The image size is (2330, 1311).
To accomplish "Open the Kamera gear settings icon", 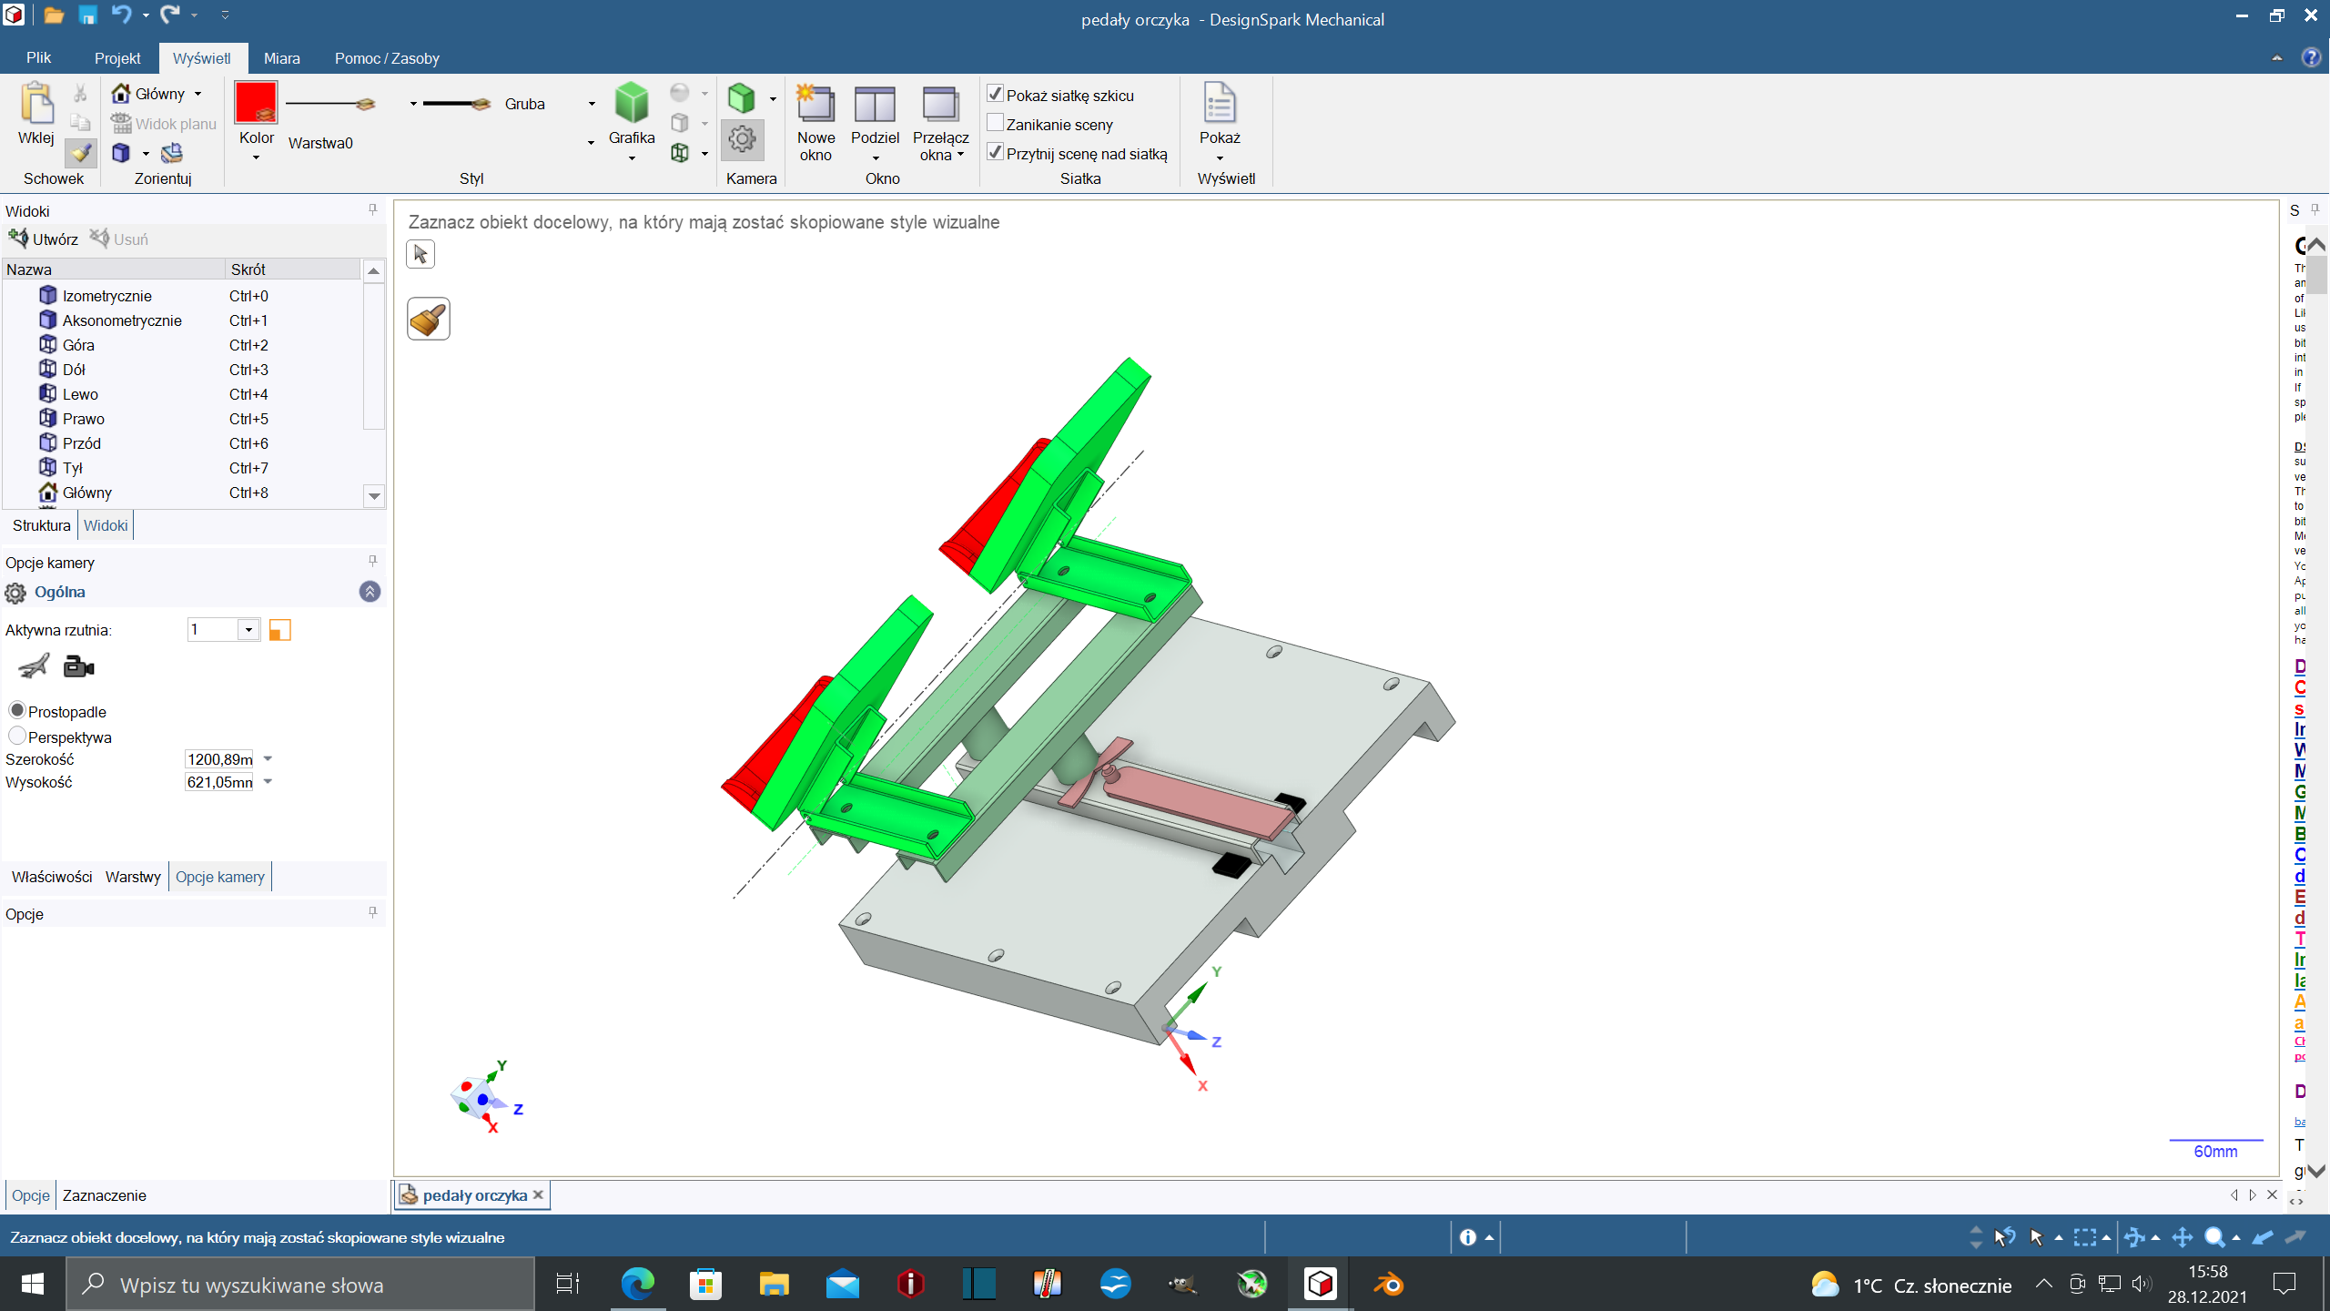I will click(742, 139).
